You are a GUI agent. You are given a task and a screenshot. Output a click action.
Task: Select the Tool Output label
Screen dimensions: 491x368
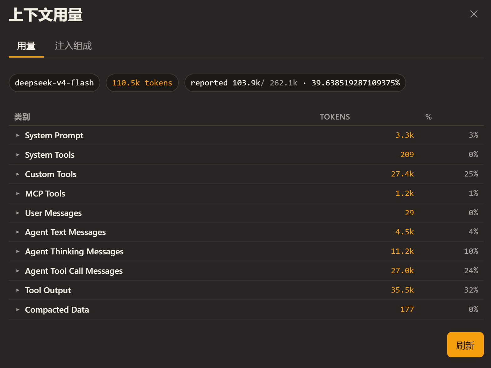(48, 290)
